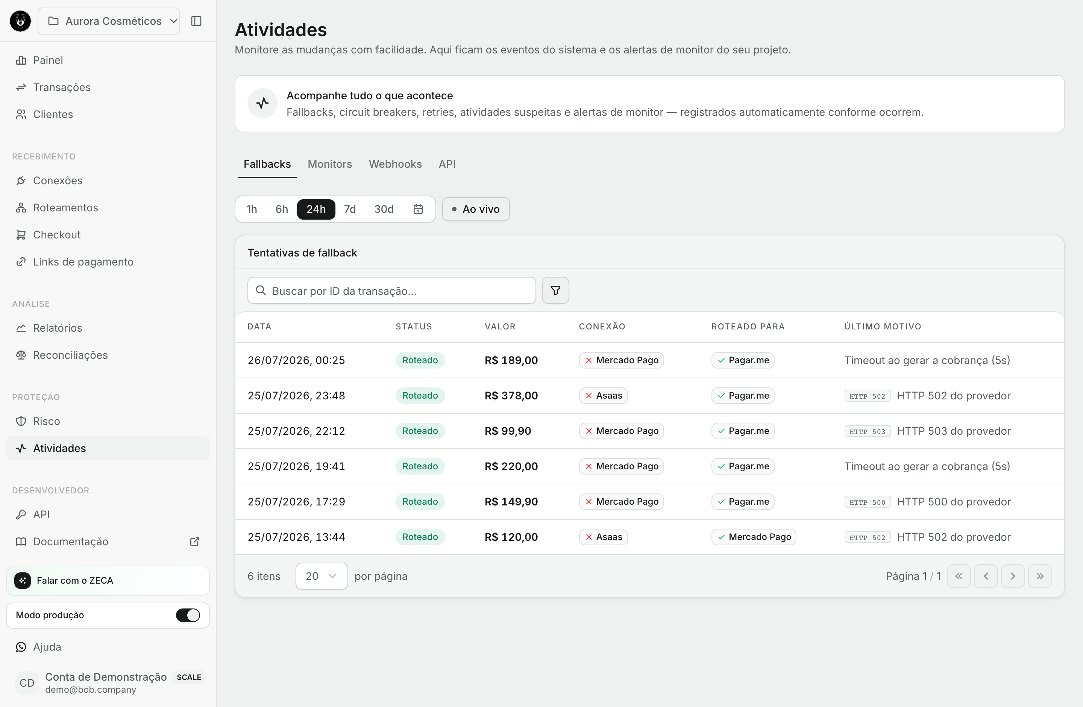Open the filter funnel icon
Image resolution: width=1083 pixels, height=707 pixels.
[x=556, y=290]
